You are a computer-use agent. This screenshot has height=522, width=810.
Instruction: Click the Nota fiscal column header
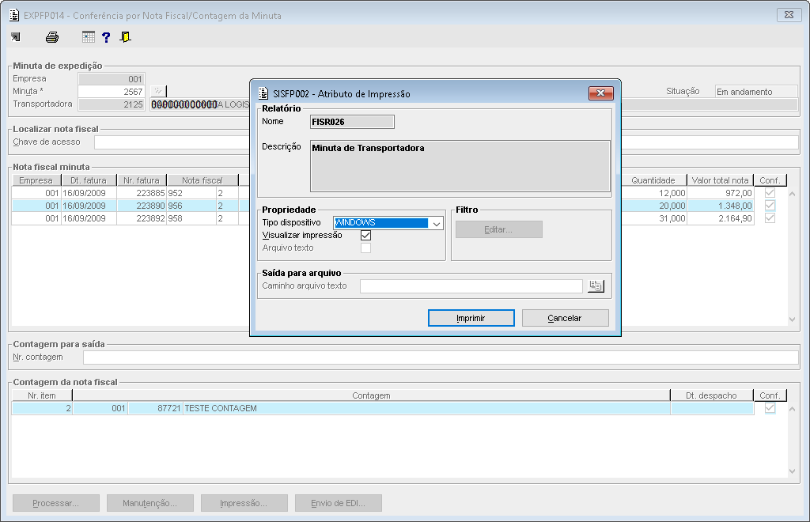click(x=202, y=180)
